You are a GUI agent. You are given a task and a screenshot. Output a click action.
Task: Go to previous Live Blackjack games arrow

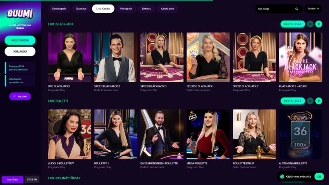310,24
